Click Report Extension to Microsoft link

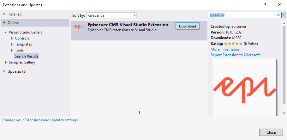click(235, 55)
